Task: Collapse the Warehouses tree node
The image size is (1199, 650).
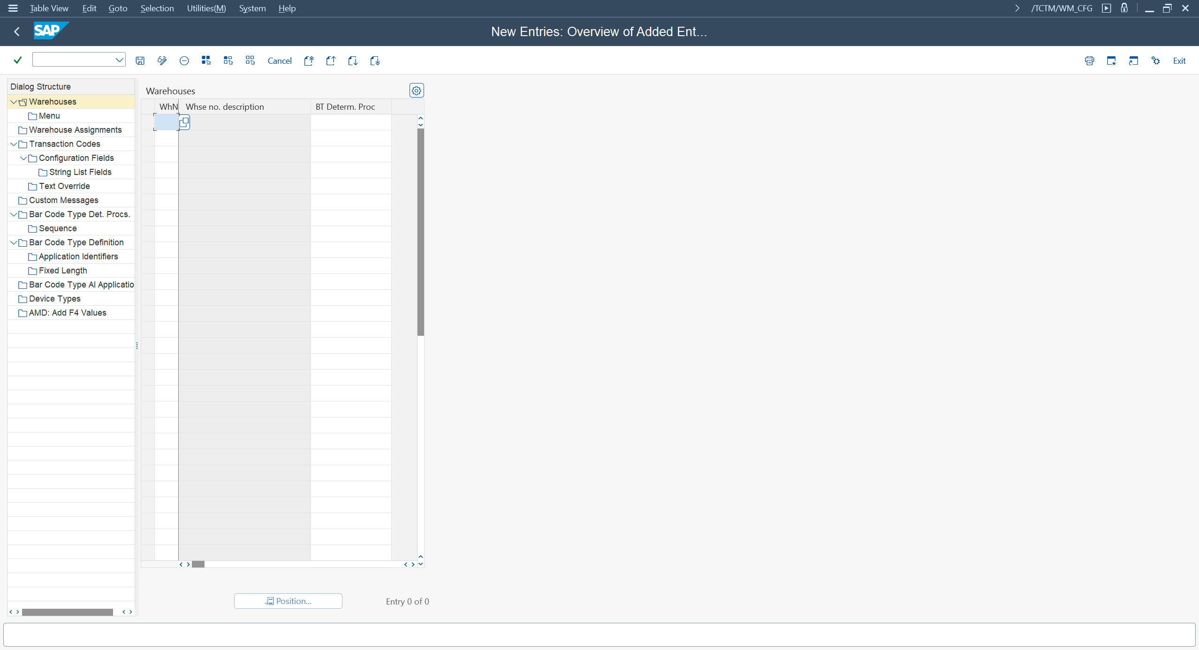Action: [14, 102]
